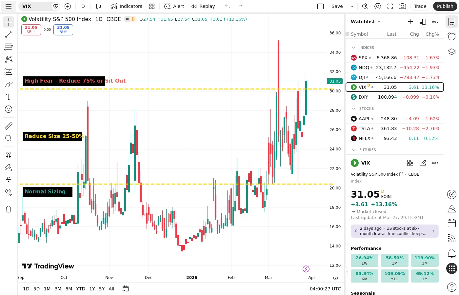Screen dimensions: 459x295
Task: Open the emoji icons tool
Action: pyautogui.click(x=9, y=109)
